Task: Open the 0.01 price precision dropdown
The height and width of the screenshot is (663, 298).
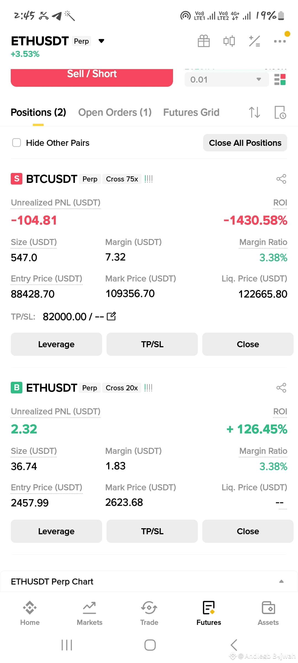Action: click(x=227, y=80)
